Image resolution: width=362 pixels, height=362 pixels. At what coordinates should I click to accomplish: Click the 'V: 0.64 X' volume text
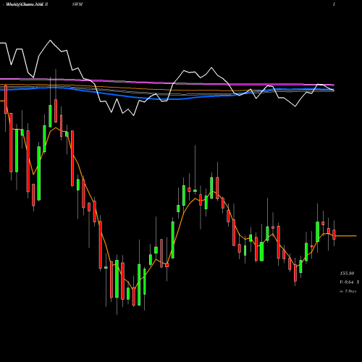[349, 282]
